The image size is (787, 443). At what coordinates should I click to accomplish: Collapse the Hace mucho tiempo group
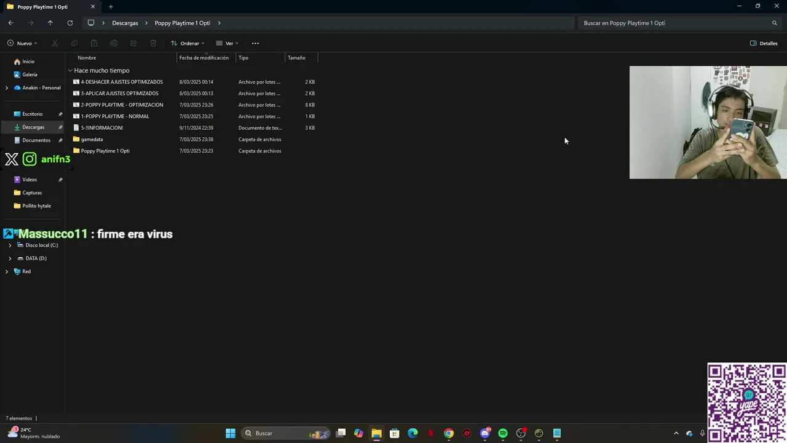point(70,71)
